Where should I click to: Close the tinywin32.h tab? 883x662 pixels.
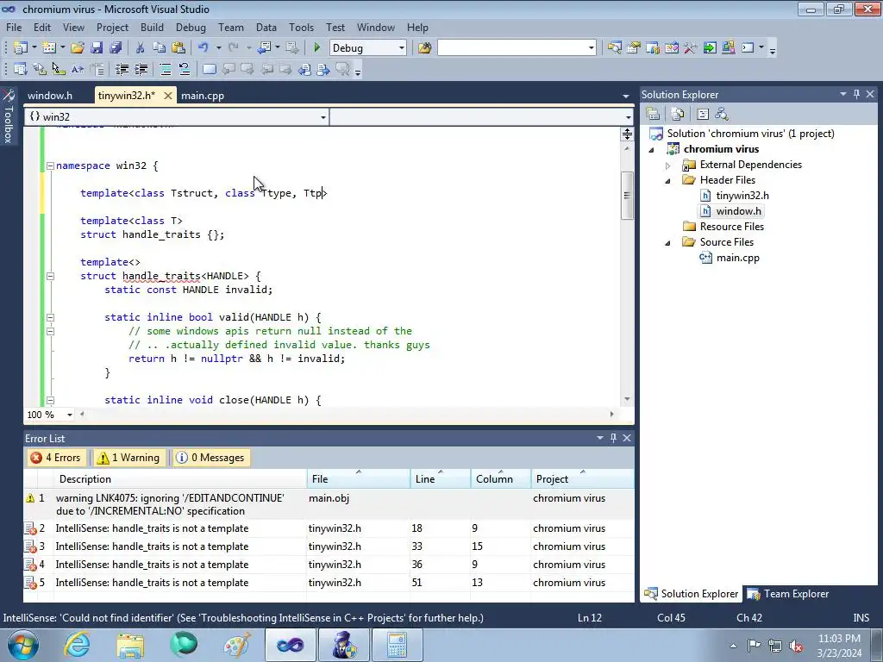(168, 96)
